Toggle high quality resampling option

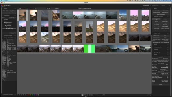point(160,78)
